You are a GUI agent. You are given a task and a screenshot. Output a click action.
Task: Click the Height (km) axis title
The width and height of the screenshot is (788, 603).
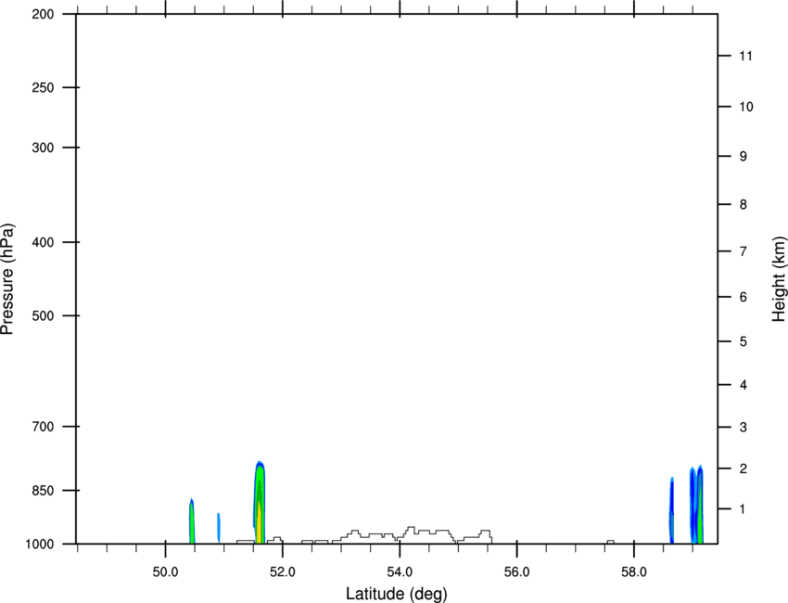click(779, 279)
